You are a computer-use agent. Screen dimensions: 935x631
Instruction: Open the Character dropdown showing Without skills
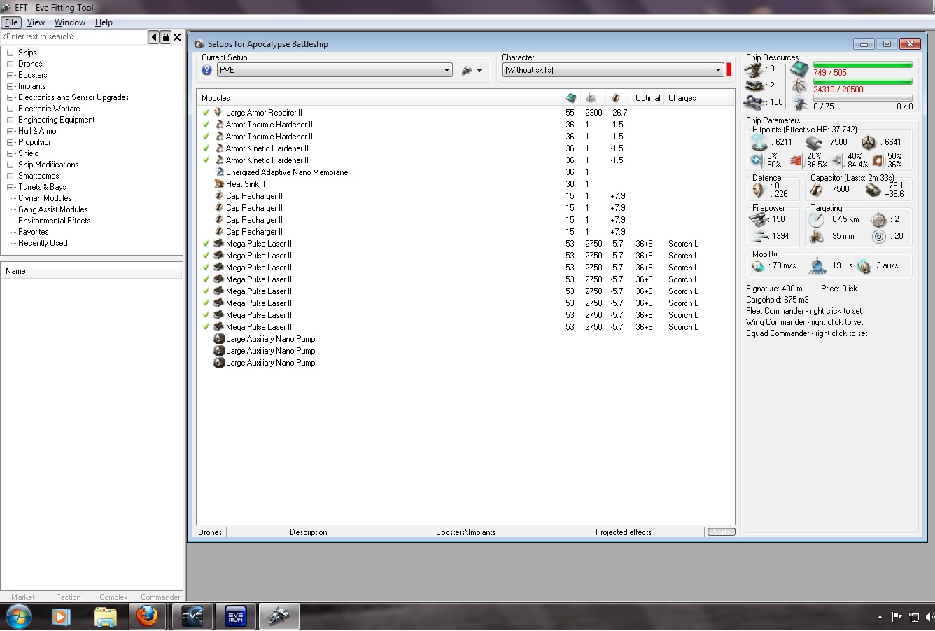[613, 70]
